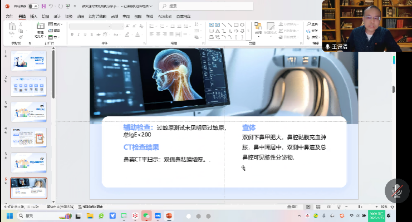The image size is (412, 222).
Task: Cut the selection with scissors icon
Action: tap(21, 24)
